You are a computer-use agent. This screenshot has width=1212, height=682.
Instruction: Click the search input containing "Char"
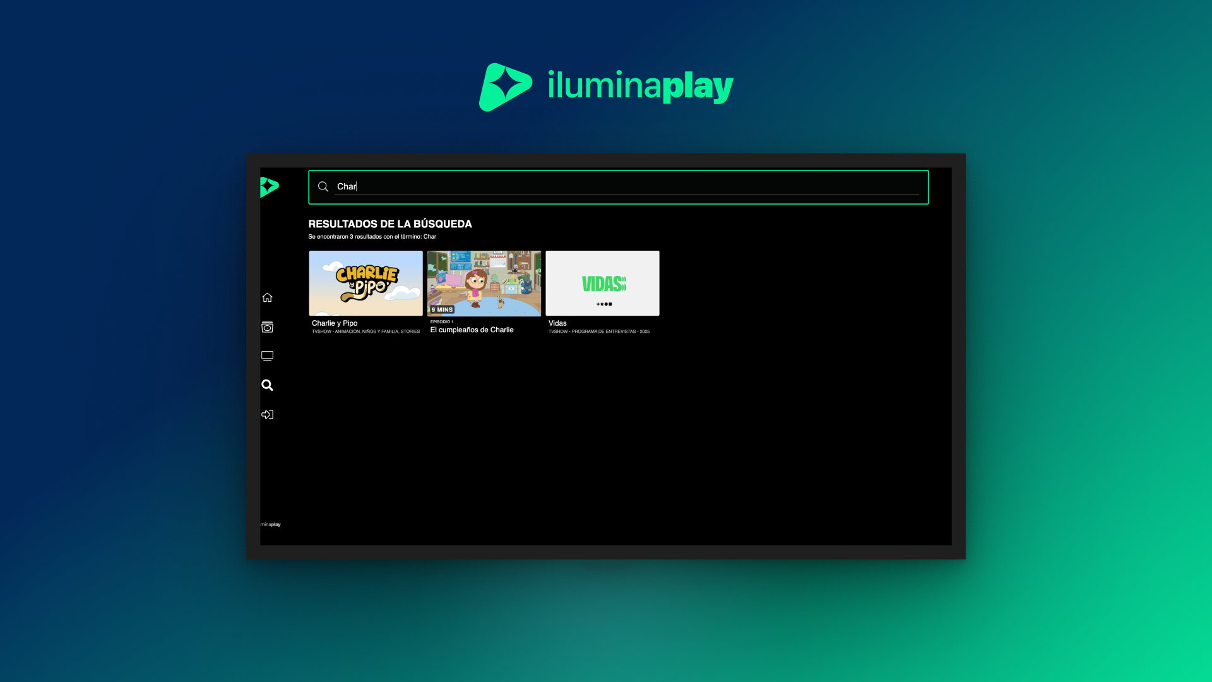tap(619, 187)
